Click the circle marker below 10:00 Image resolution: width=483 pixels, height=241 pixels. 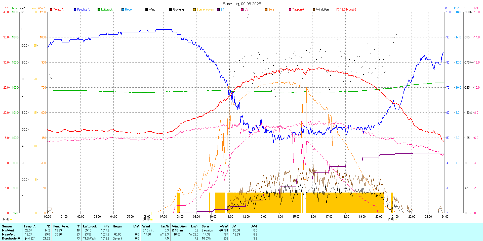click(212, 219)
